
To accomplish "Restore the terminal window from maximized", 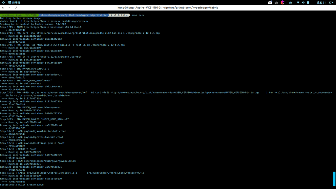I will click(16, 8).
